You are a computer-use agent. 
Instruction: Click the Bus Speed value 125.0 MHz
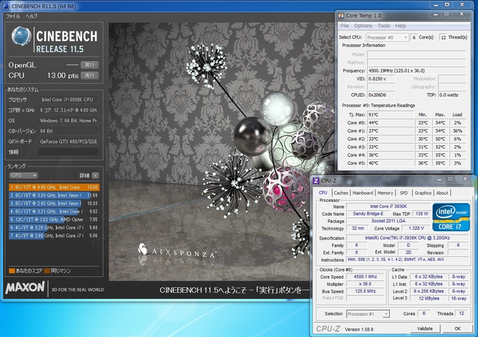click(365, 291)
